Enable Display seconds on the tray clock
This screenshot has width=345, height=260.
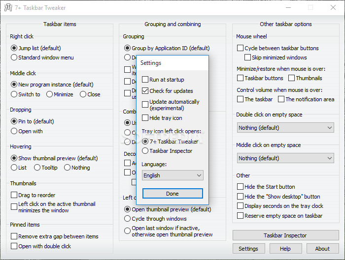tap(241, 206)
